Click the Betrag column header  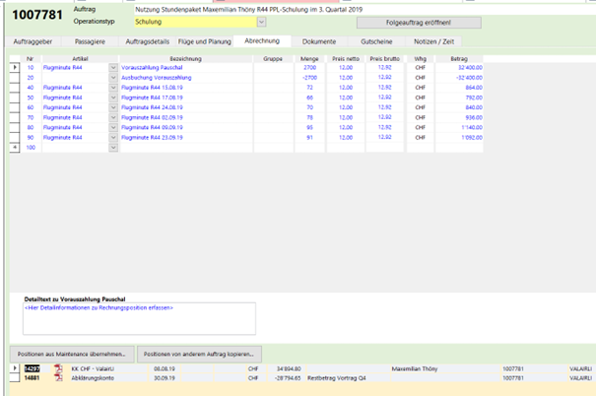click(x=459, y=58)
